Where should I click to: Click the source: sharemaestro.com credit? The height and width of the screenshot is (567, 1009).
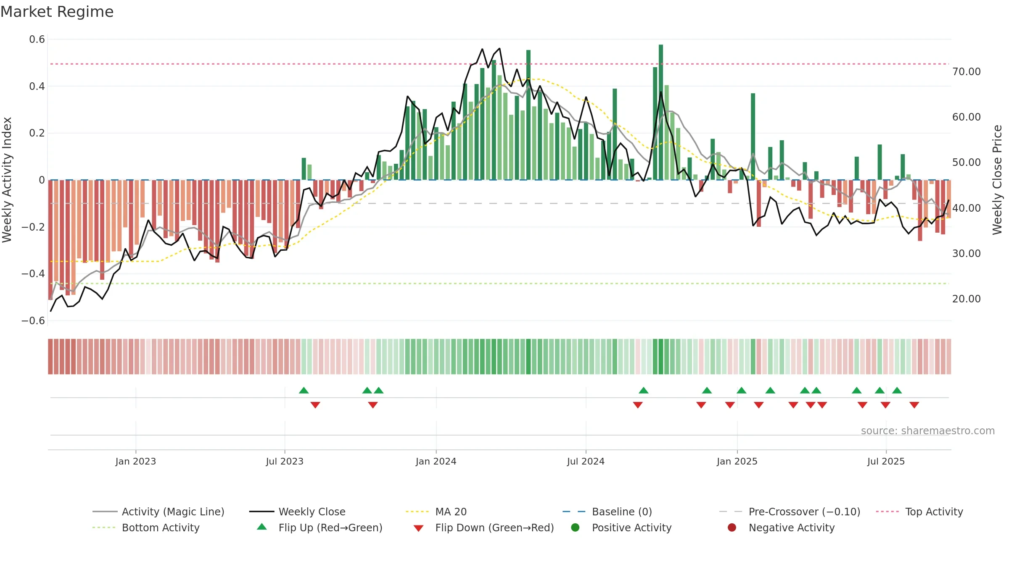click(928, 430)
